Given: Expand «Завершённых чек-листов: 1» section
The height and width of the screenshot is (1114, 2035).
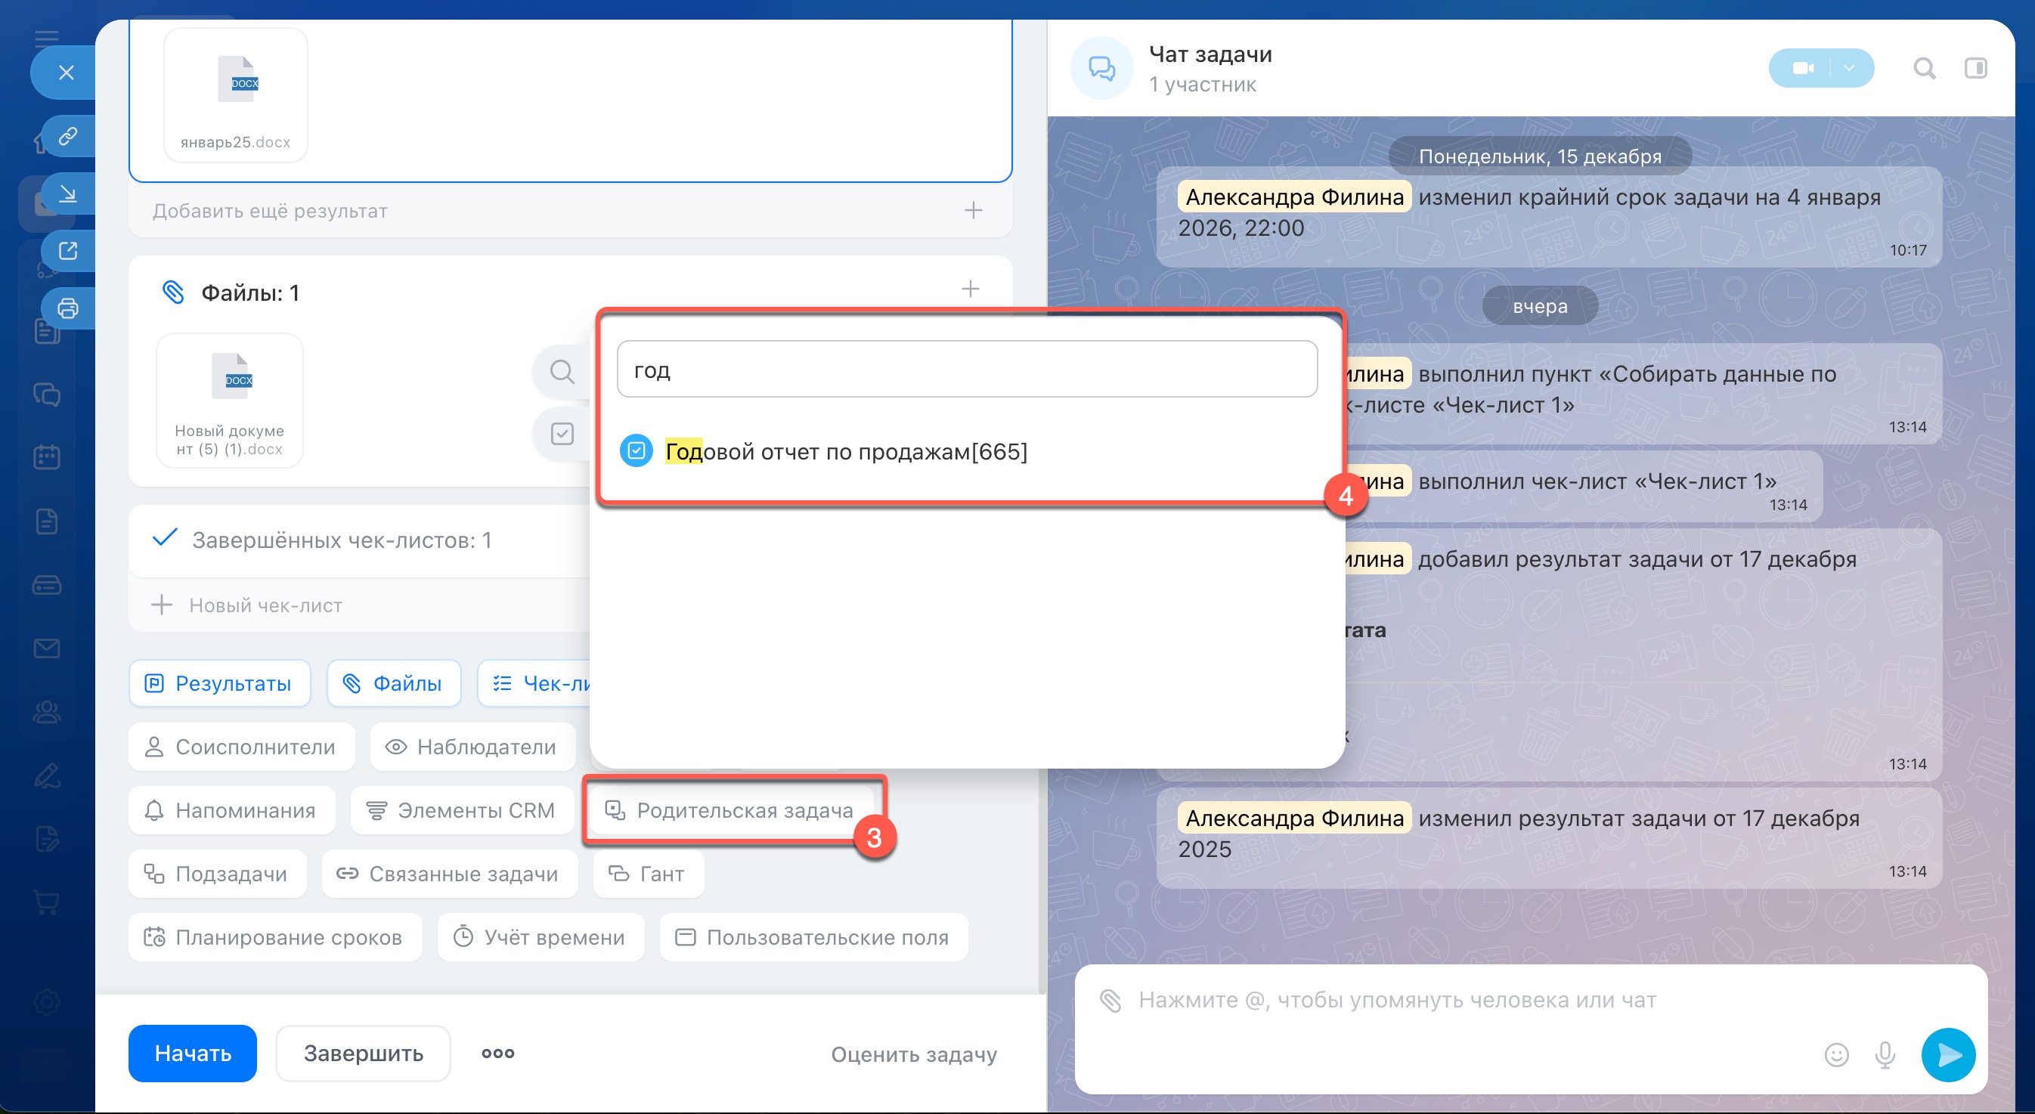Looking at the screenshot, I should pos(341,540).
